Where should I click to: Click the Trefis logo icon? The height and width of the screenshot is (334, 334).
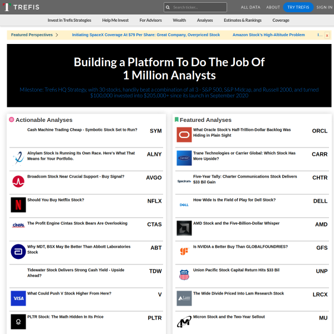pyautogui.click(x=7, y=7)
